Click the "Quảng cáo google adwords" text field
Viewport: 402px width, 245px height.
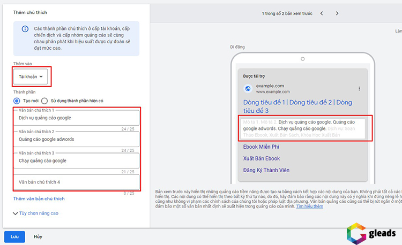(x=78, y=139)
